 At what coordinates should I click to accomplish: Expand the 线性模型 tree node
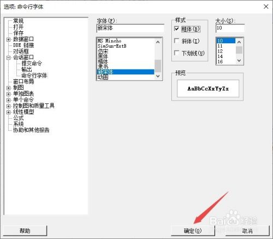(x=8, y=112)
